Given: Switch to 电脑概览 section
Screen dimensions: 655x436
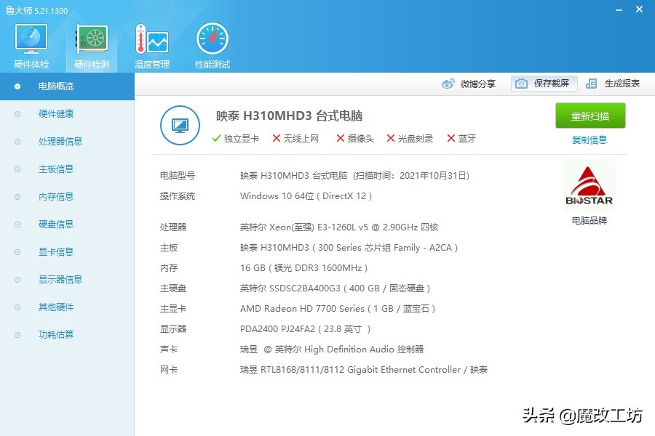Looking at the screenshot, I should [x=58, y=86].
